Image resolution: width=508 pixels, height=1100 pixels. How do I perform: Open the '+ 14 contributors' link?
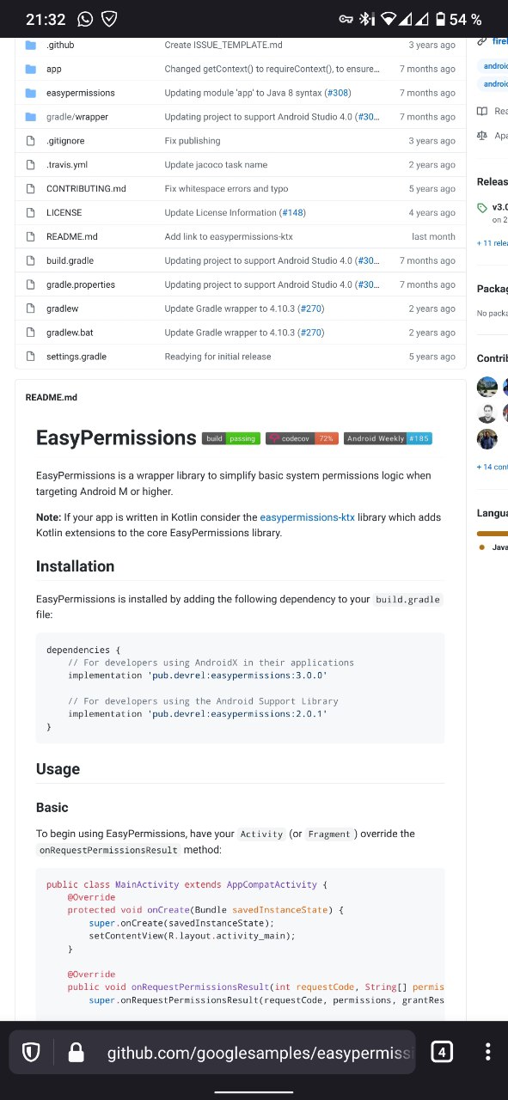(493, 467)
